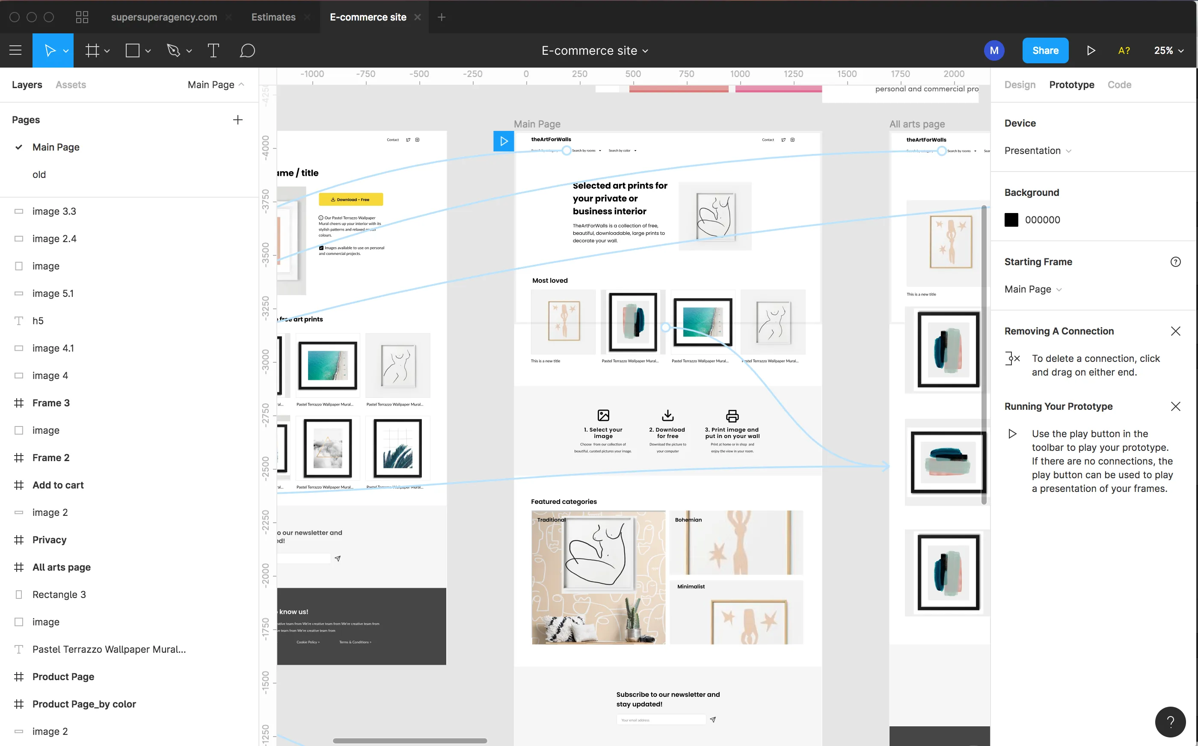Image resolution: width=1198 pixels, height=746 pixels.
Task: Open the Assets tab
Action: click(x=71, y=85)
